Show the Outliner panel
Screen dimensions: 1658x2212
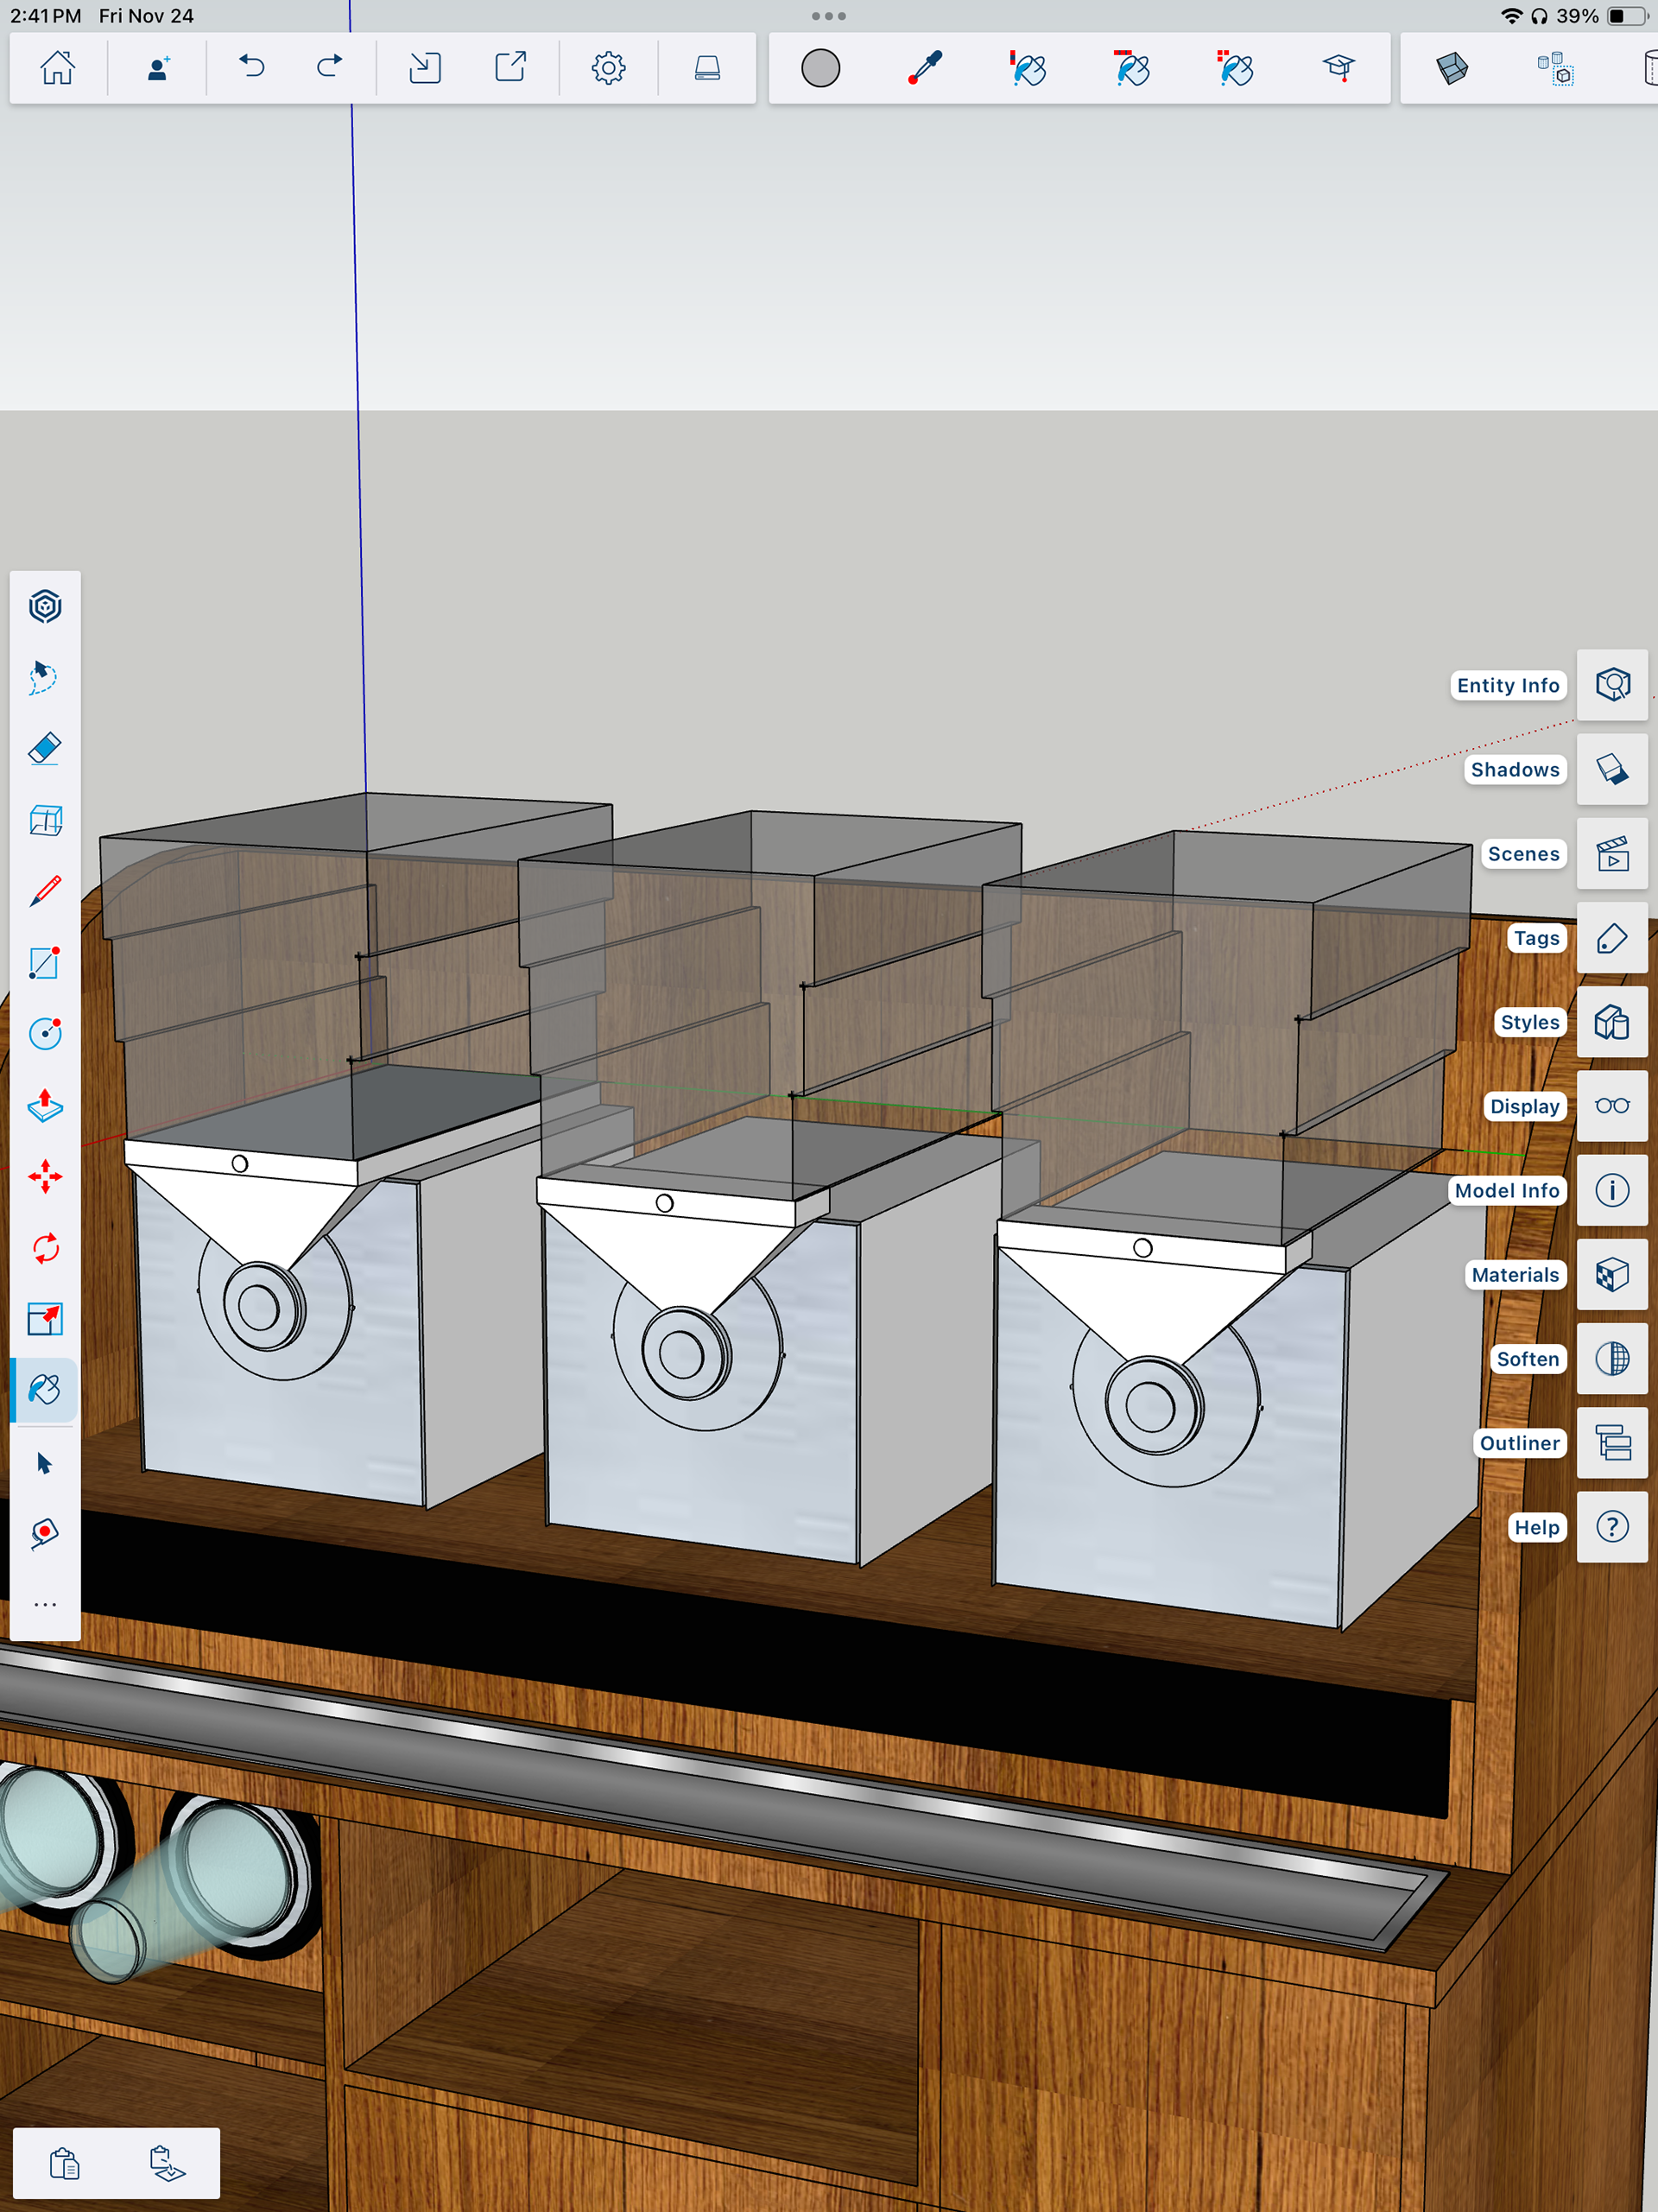pyautogui.click(x=1612, y=1443)
